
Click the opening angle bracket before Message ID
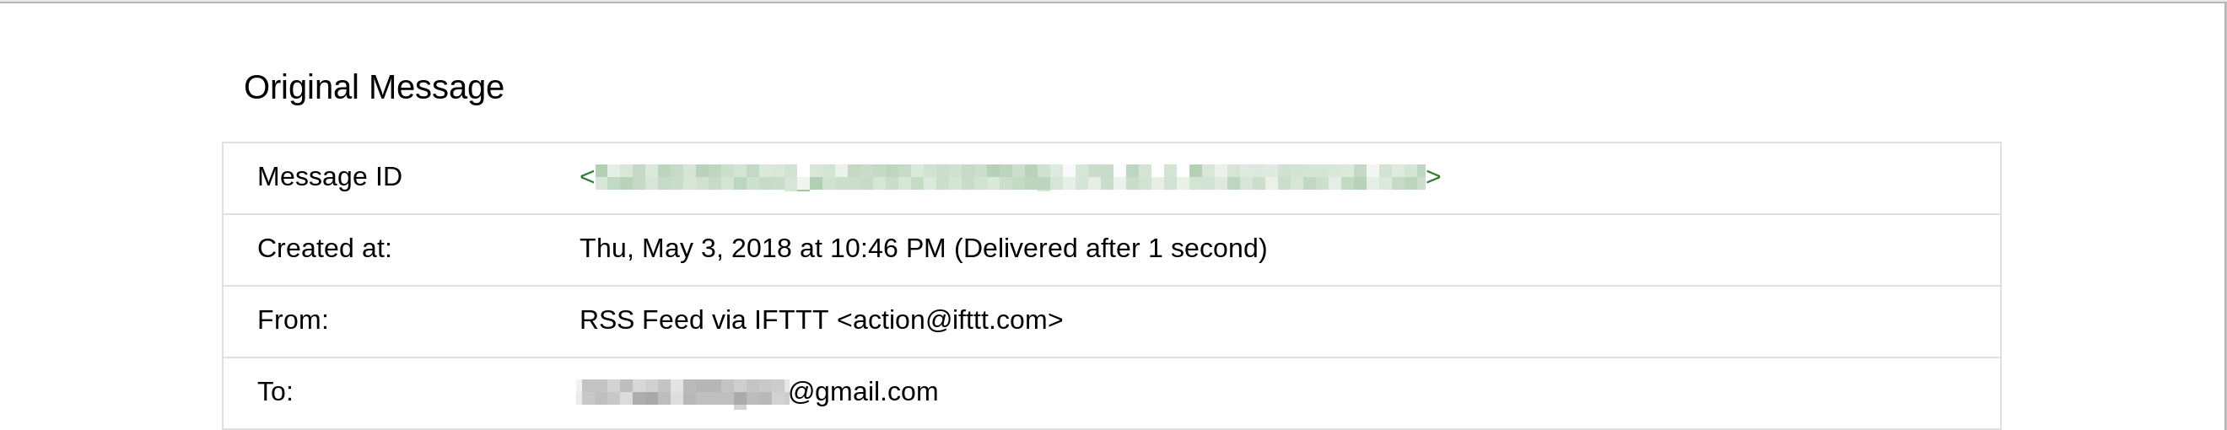pyautogui.click(x=587, y=177)
